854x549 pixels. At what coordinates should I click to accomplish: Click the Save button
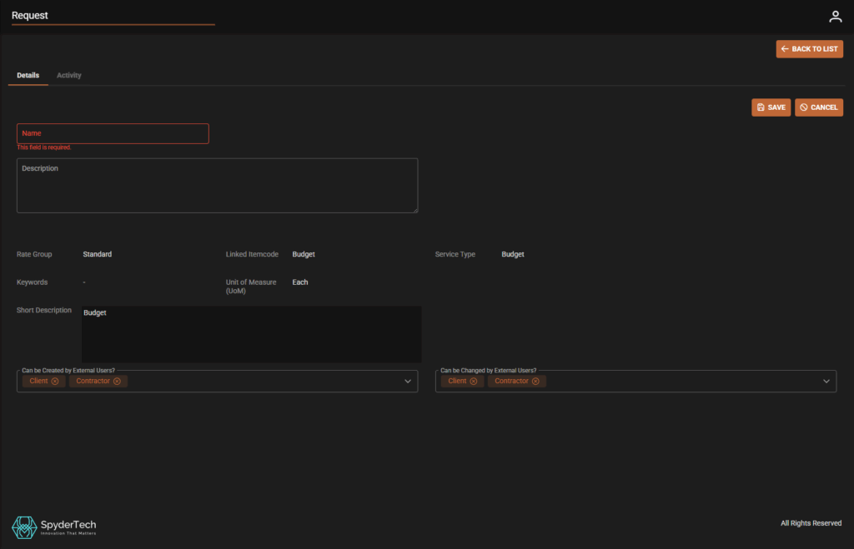[771, 107]
